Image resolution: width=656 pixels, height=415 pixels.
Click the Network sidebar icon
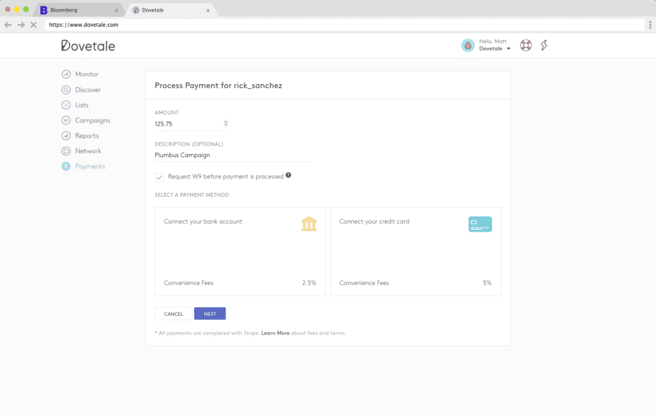tap(66, 151)
